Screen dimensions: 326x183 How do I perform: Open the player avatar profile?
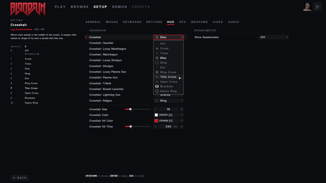point(307,7)
